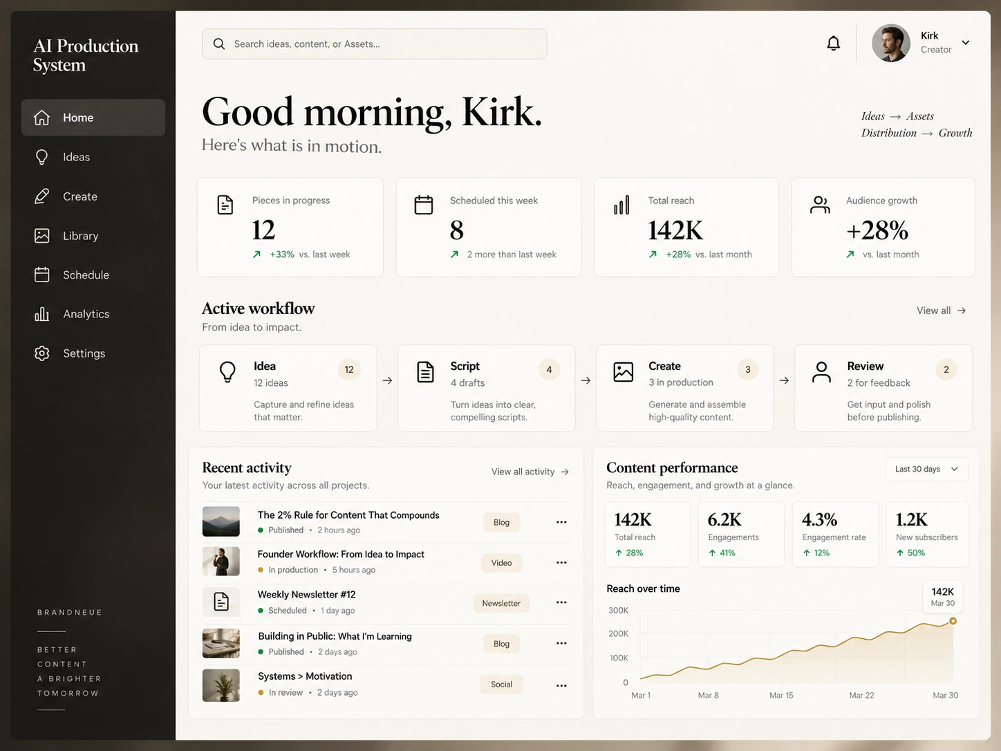Click the Pieces in progress document icon
The image size is (1001, 751).
(225, 205)
